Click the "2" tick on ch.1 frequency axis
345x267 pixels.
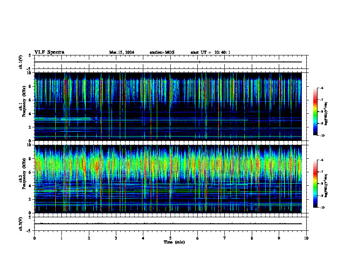(30, 127)
